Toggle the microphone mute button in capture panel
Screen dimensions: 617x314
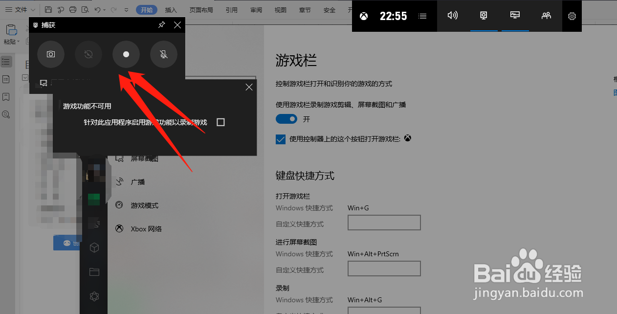(x=164, y=54)
